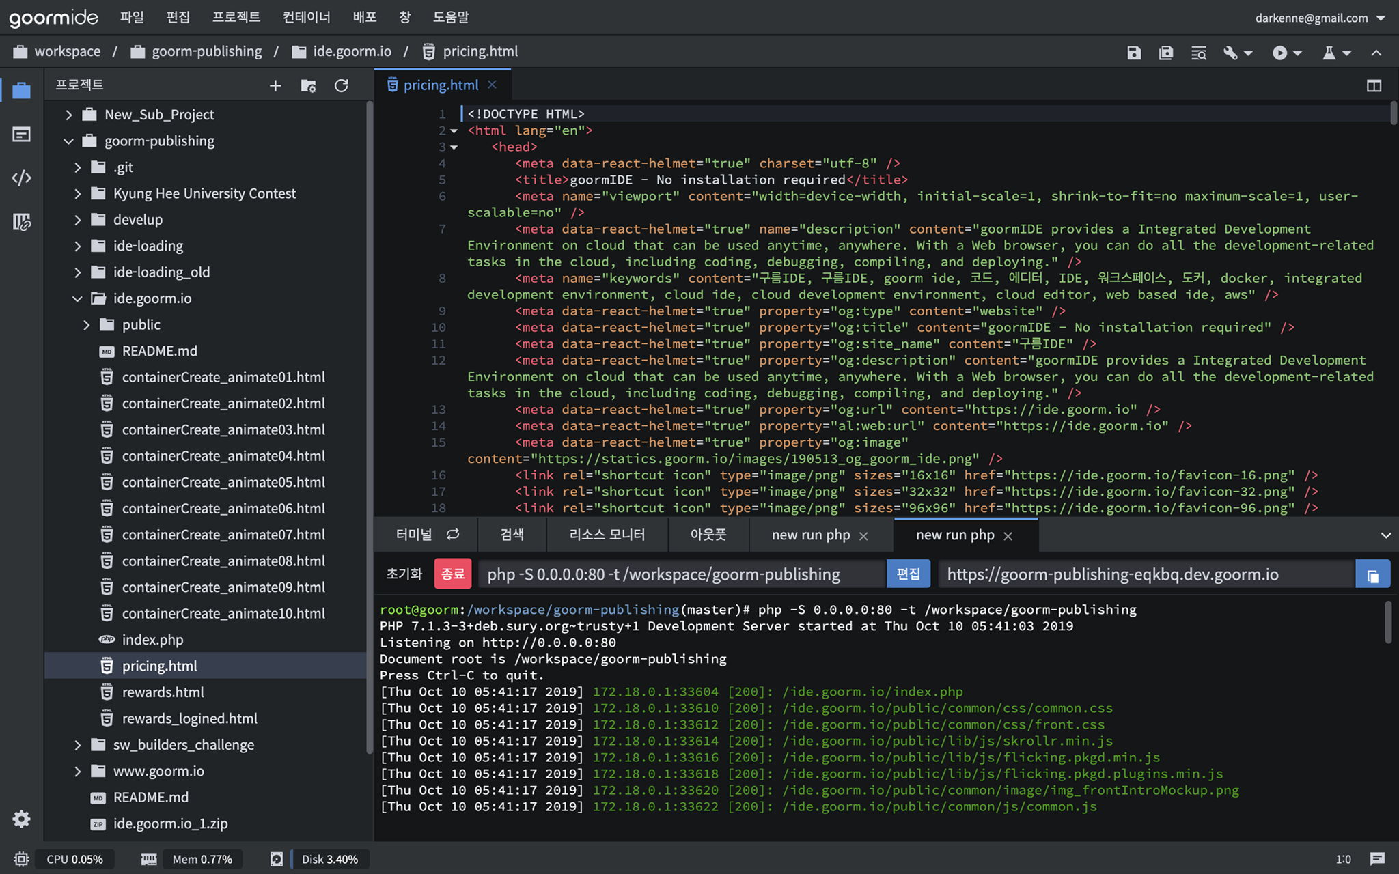Click the terminal output scrollbar
1399x874 pixels.
tap(1388, 622)
